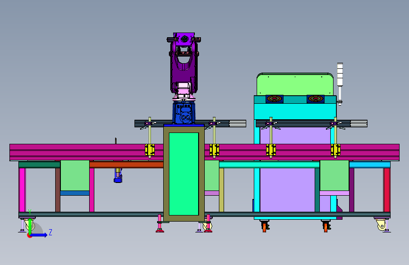Select the long magenta conveyor beam
Image resolution: width=409 pixels, height=265 pixels.
(x=205, y=152)
